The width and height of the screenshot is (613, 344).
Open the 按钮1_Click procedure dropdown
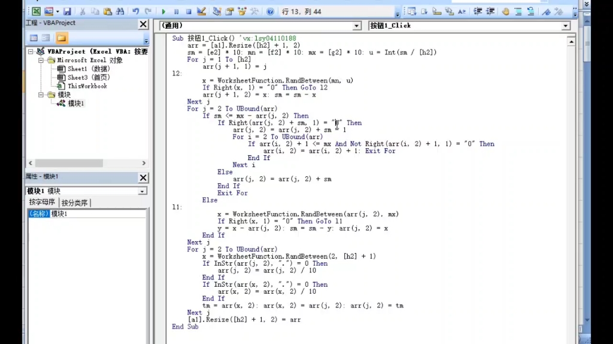(566, 26)
